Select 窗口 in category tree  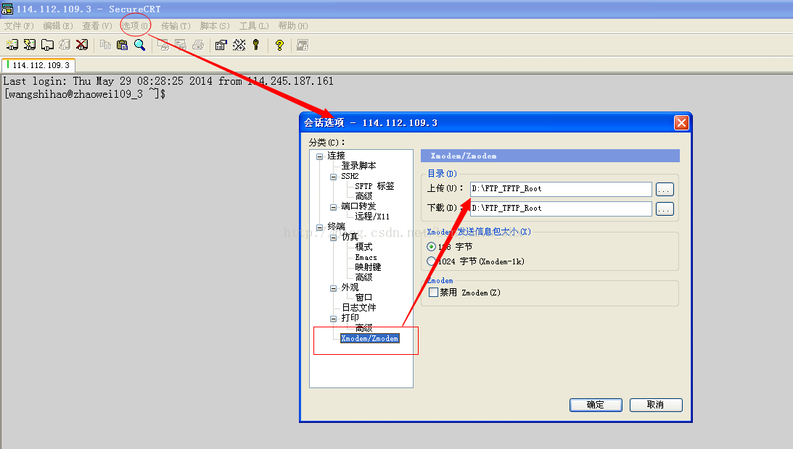tap(363, 298)
